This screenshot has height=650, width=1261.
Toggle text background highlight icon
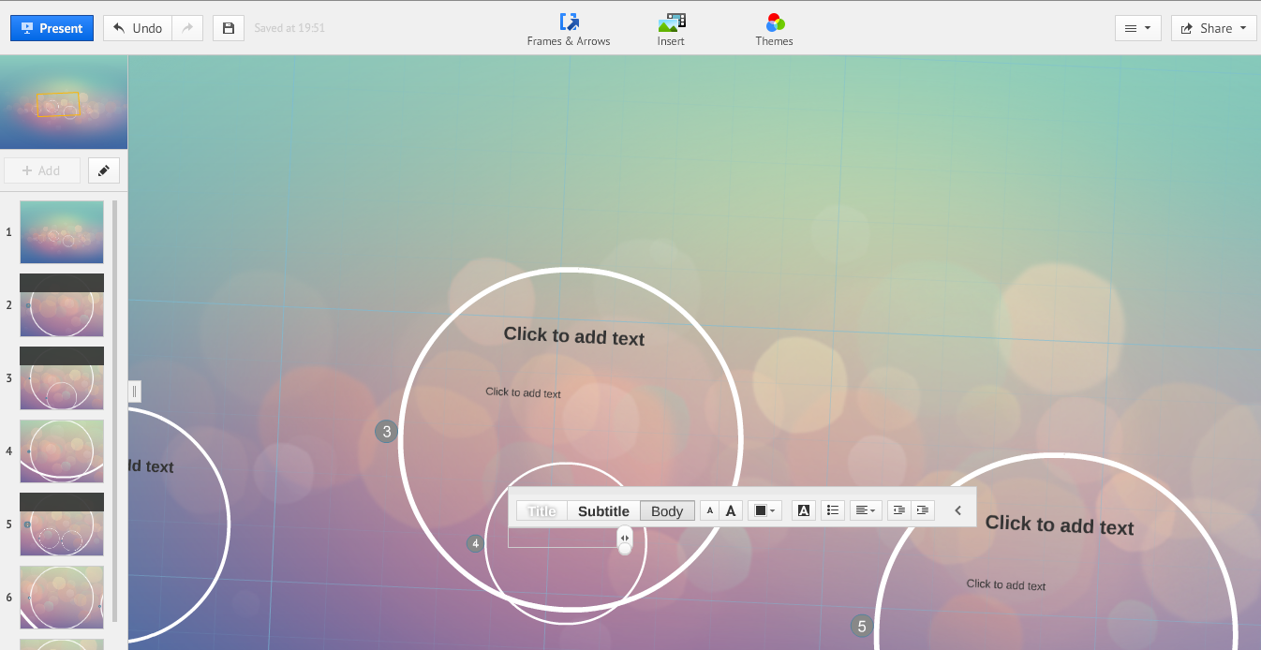(x=803, y=510)
